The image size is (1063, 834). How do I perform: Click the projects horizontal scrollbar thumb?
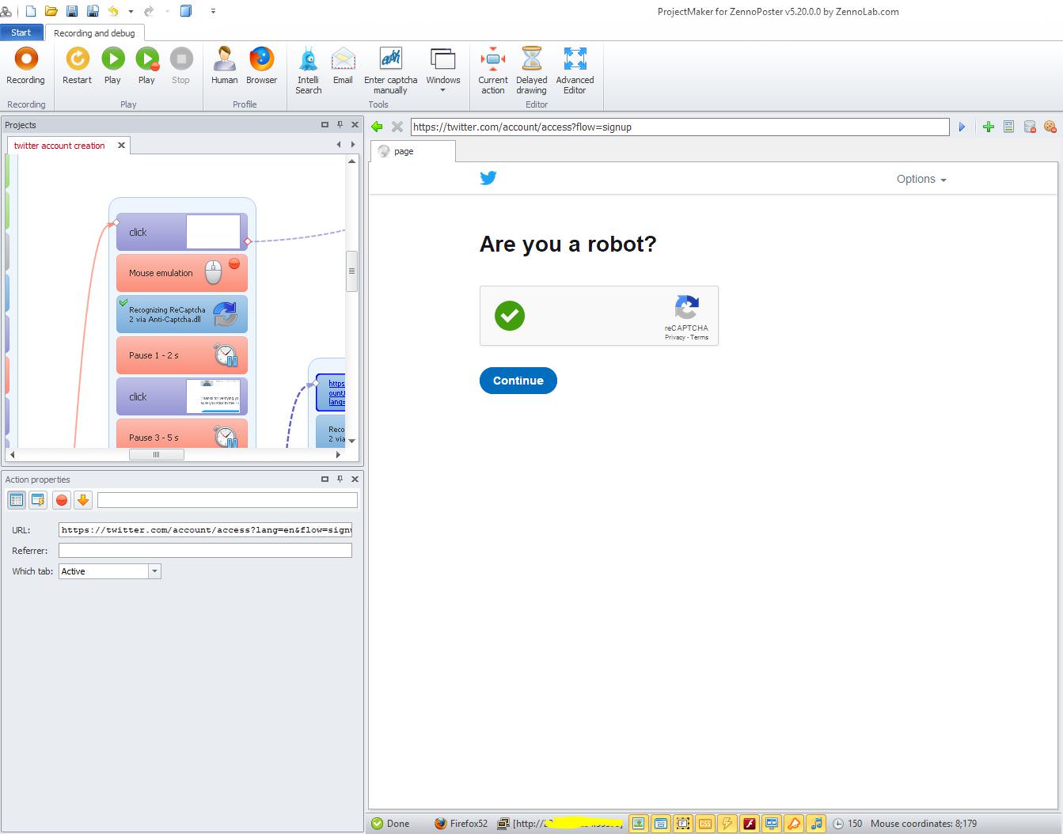click(x=157, y=454)
